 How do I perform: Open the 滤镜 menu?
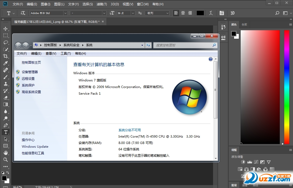(102, 4)
